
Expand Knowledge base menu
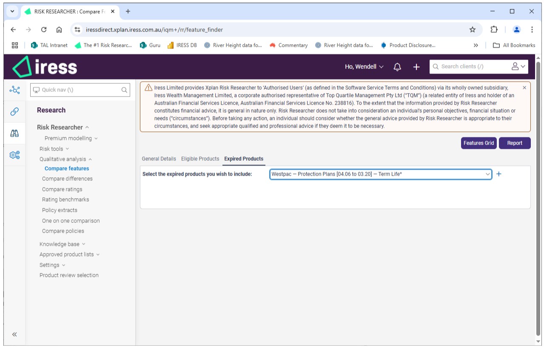tap(62, 244)
